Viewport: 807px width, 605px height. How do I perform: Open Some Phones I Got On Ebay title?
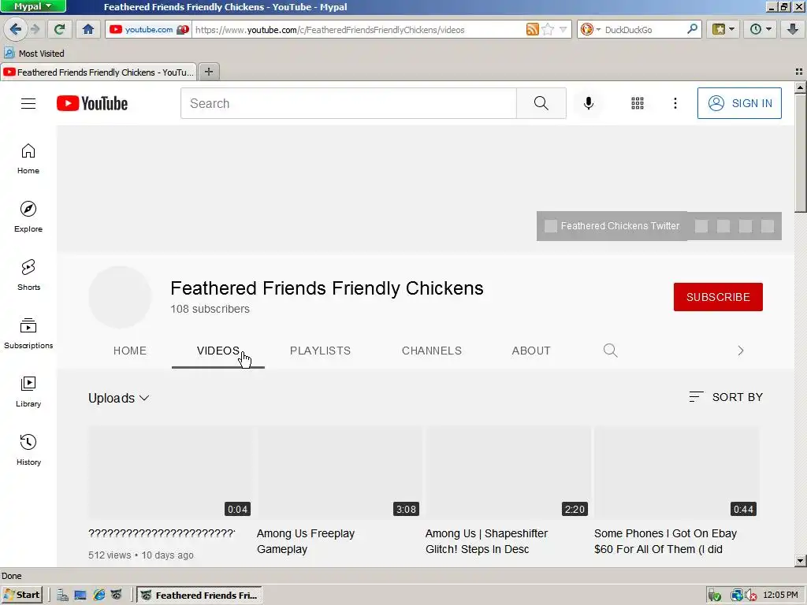(x=665, y=541)
